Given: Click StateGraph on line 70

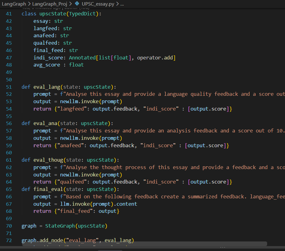Looking at the screenshot, I should click(x=60, y=226).
